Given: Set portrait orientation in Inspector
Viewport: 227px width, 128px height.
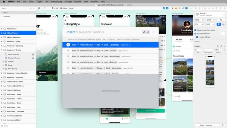Looking at the screenshot, I should coord(219,24).
